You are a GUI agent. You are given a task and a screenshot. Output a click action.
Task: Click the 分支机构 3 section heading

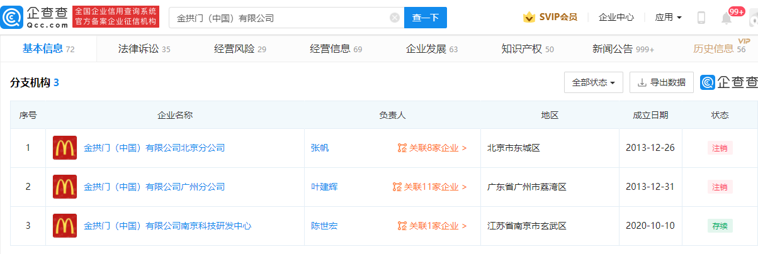click(35, 82)
